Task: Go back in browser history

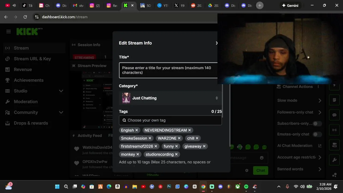Action: [6, 17]
